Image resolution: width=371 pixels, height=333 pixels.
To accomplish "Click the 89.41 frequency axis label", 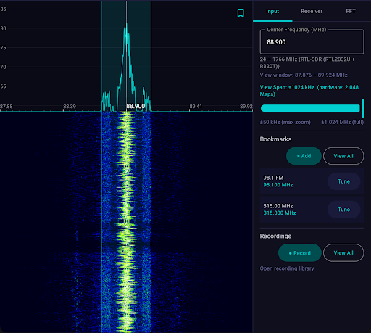I will tap(196, 107).
